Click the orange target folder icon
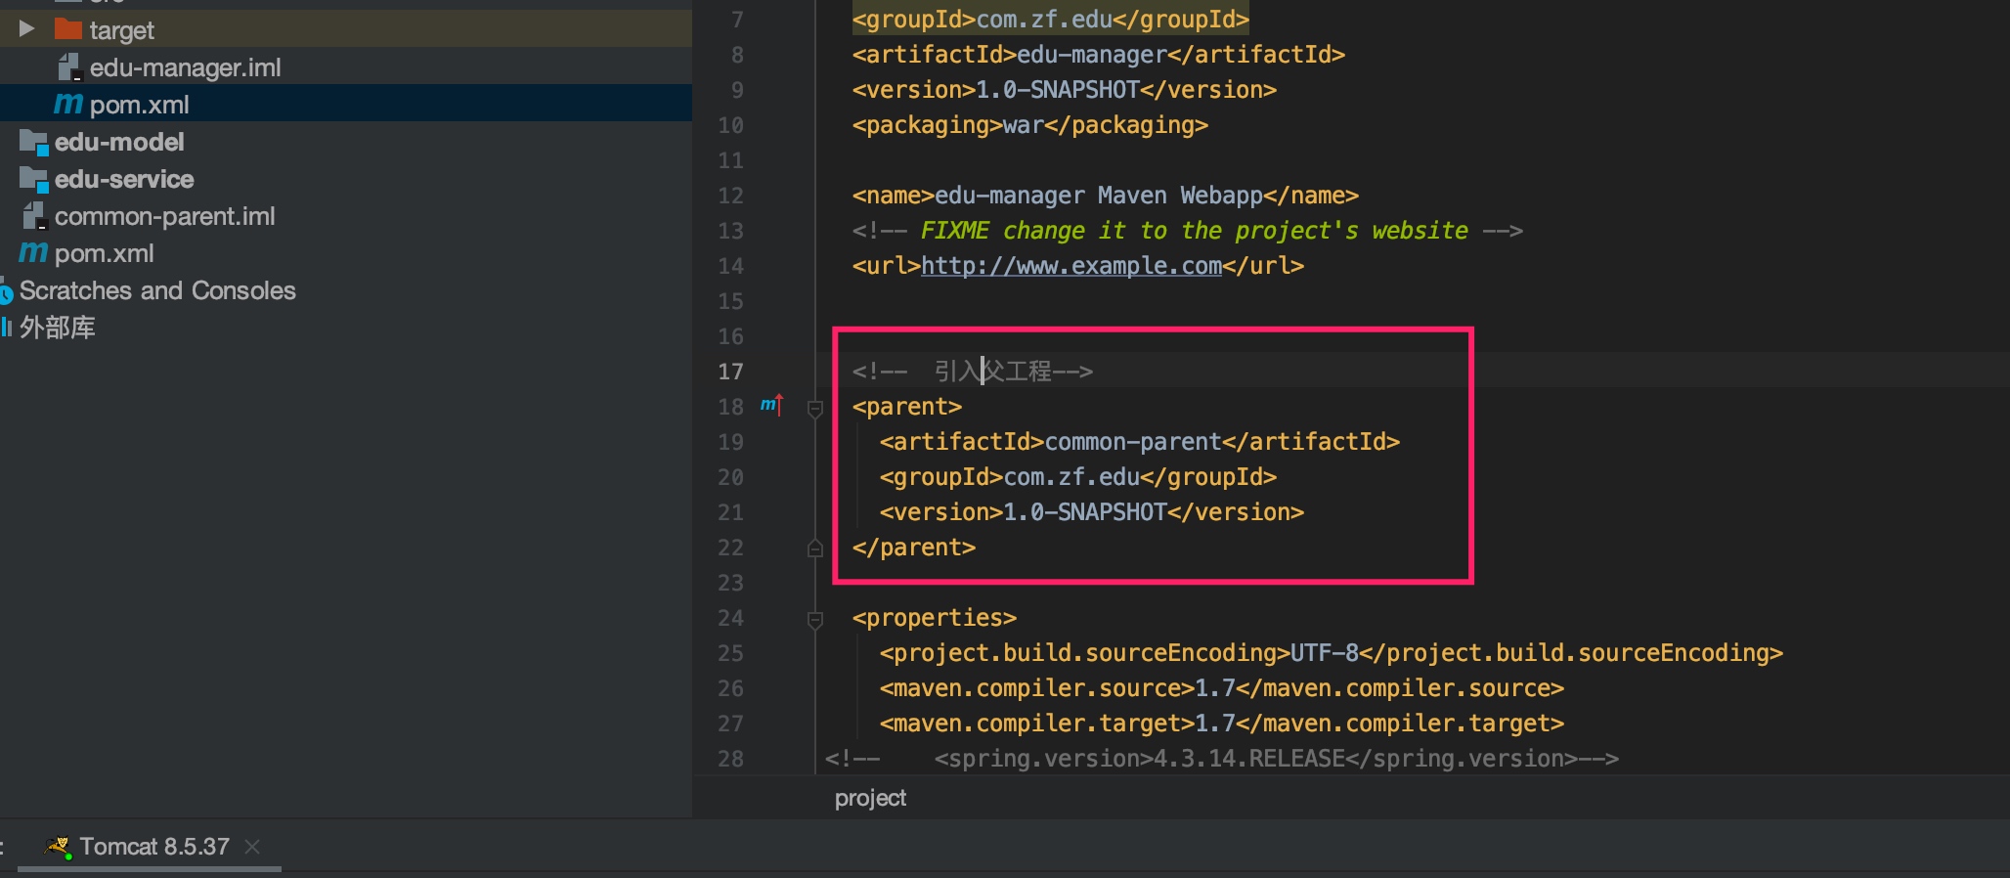Image resolution: width=2010 pixels, height=878 pixels. coord(67,29)
